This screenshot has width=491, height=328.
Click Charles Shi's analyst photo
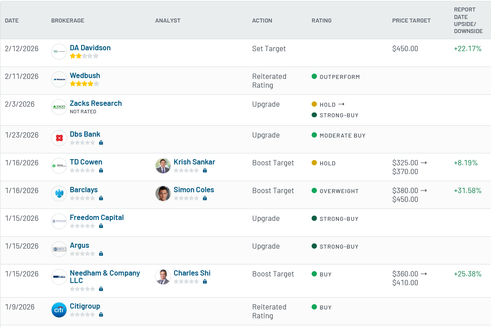[x=163, y=277]
